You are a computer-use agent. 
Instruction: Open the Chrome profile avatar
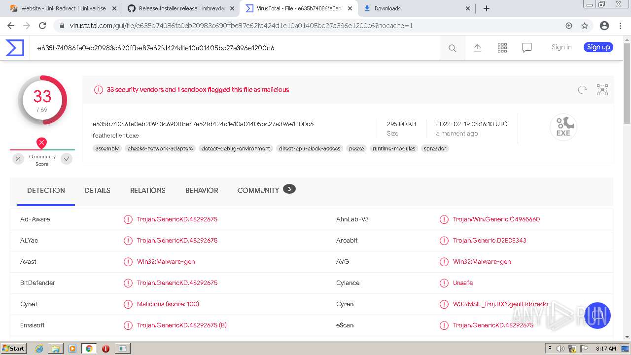pos(604,26)
